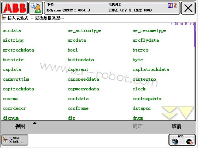Open the operator window info icon

(36, 8)
